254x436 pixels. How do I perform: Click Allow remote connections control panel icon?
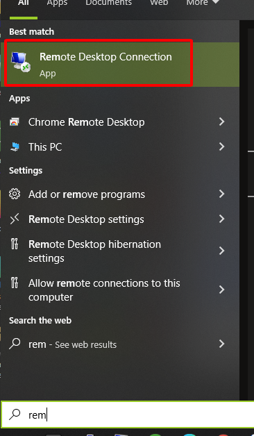(x=15, y=283)
